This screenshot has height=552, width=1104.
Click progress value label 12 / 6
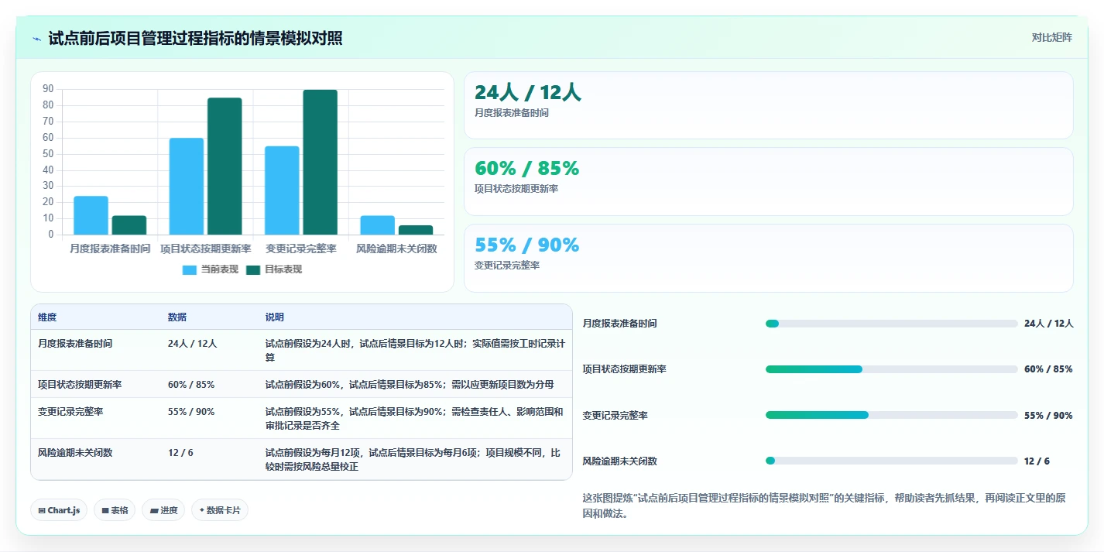(1037, 461)
